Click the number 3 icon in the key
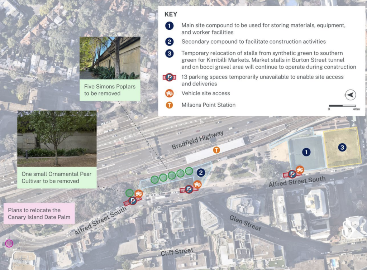The height and width of the screenshot is (270, 367). click(x=169, y=53)
